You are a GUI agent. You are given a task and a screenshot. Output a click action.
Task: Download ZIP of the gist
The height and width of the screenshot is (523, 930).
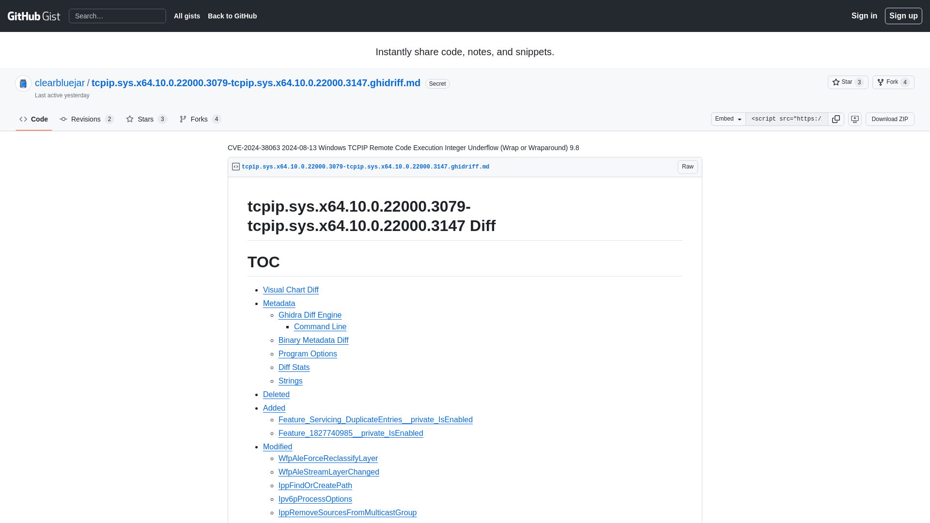coord(890,119)
